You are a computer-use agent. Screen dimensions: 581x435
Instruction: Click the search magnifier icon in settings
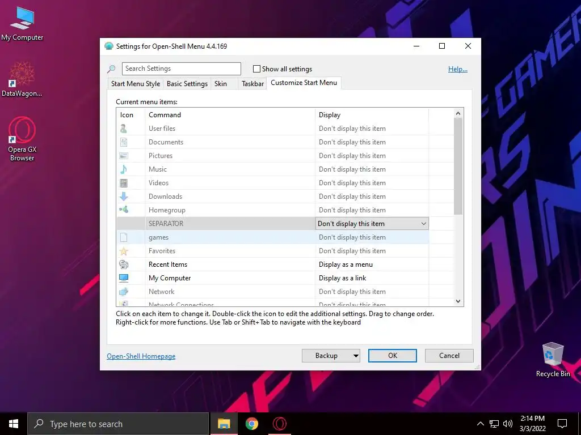tap(111, 69)
